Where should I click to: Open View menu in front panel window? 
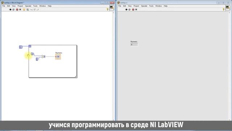point(130,6)
